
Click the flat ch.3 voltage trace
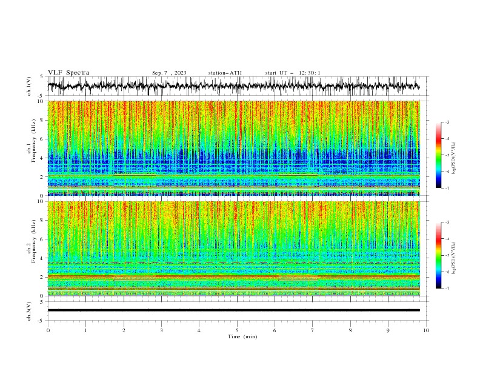[x=233, y=310]
